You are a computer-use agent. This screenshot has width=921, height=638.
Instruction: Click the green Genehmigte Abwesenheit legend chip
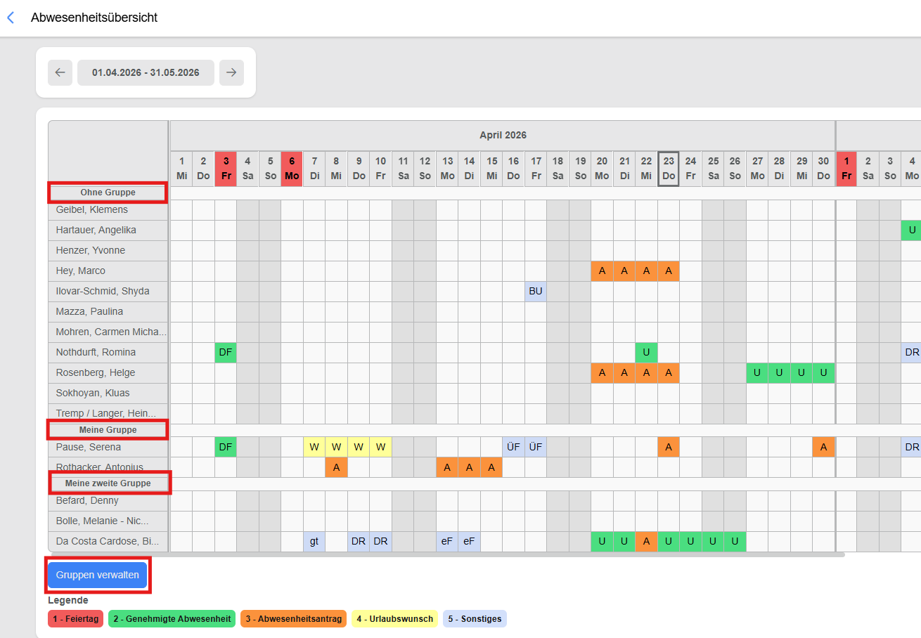(x=172, y=619)
